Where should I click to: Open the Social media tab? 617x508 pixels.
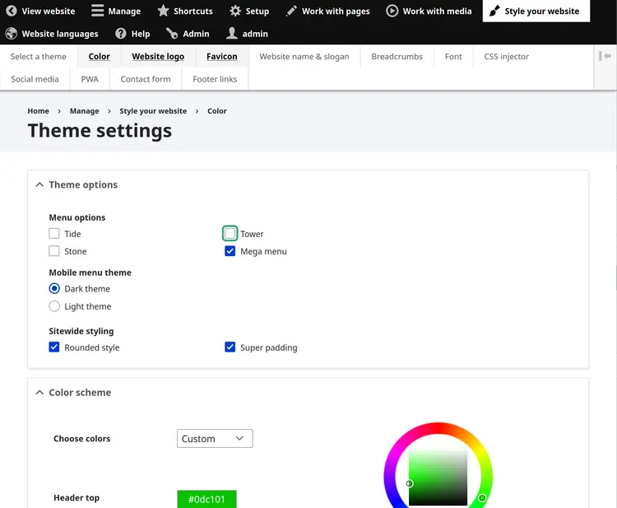pos(35,79)
